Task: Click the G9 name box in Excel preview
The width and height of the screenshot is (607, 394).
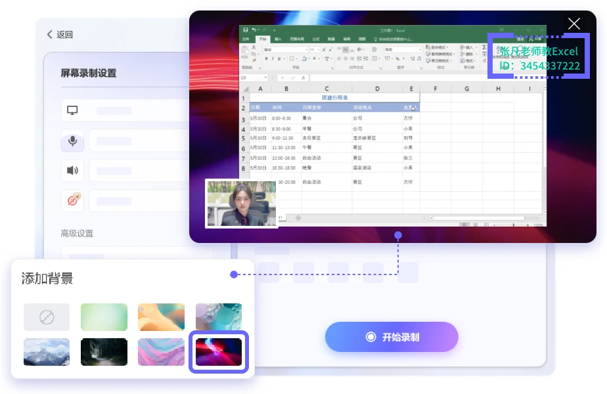Action: coord(254,77)
